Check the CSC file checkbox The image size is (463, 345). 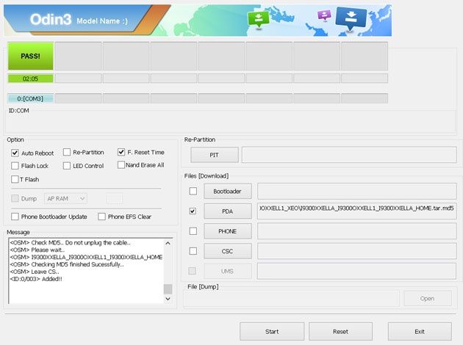(x=193, y=251)
